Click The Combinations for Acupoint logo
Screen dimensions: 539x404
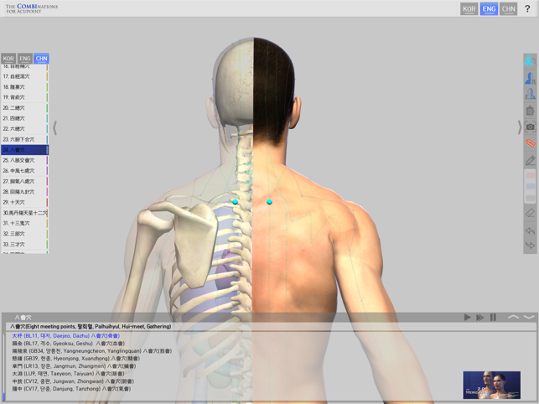32,8
